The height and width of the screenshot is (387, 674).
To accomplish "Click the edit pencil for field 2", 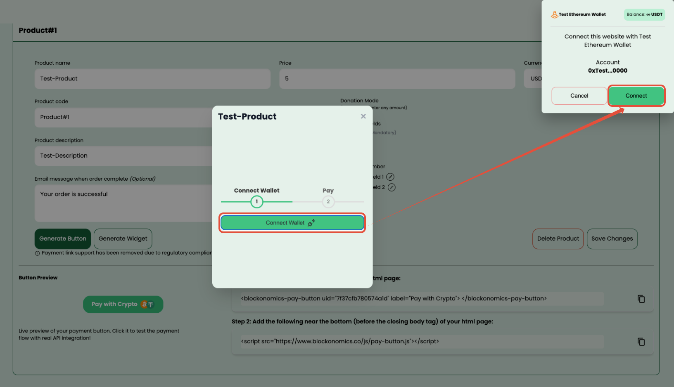I will point(392,187).
